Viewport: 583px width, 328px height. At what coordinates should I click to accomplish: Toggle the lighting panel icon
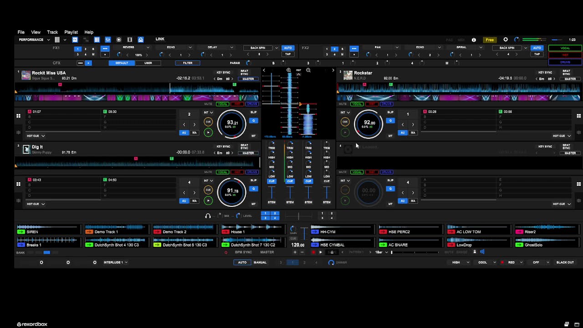point(141,40)
